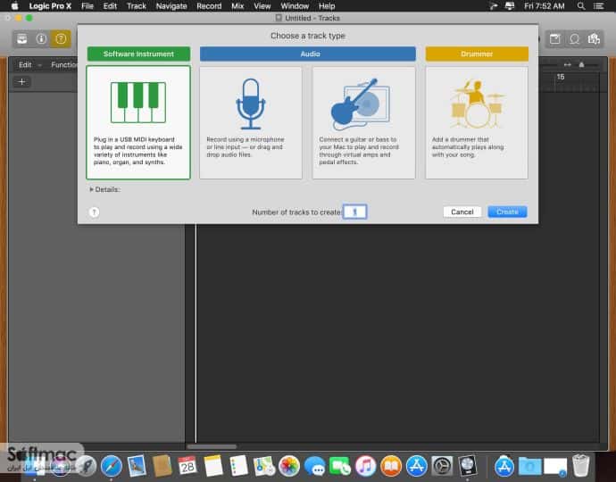This screenshot has width=616, height=482.
Task: Open Spotlight search in menu bar
Action: pyautogui.click(x=580, y=6)
